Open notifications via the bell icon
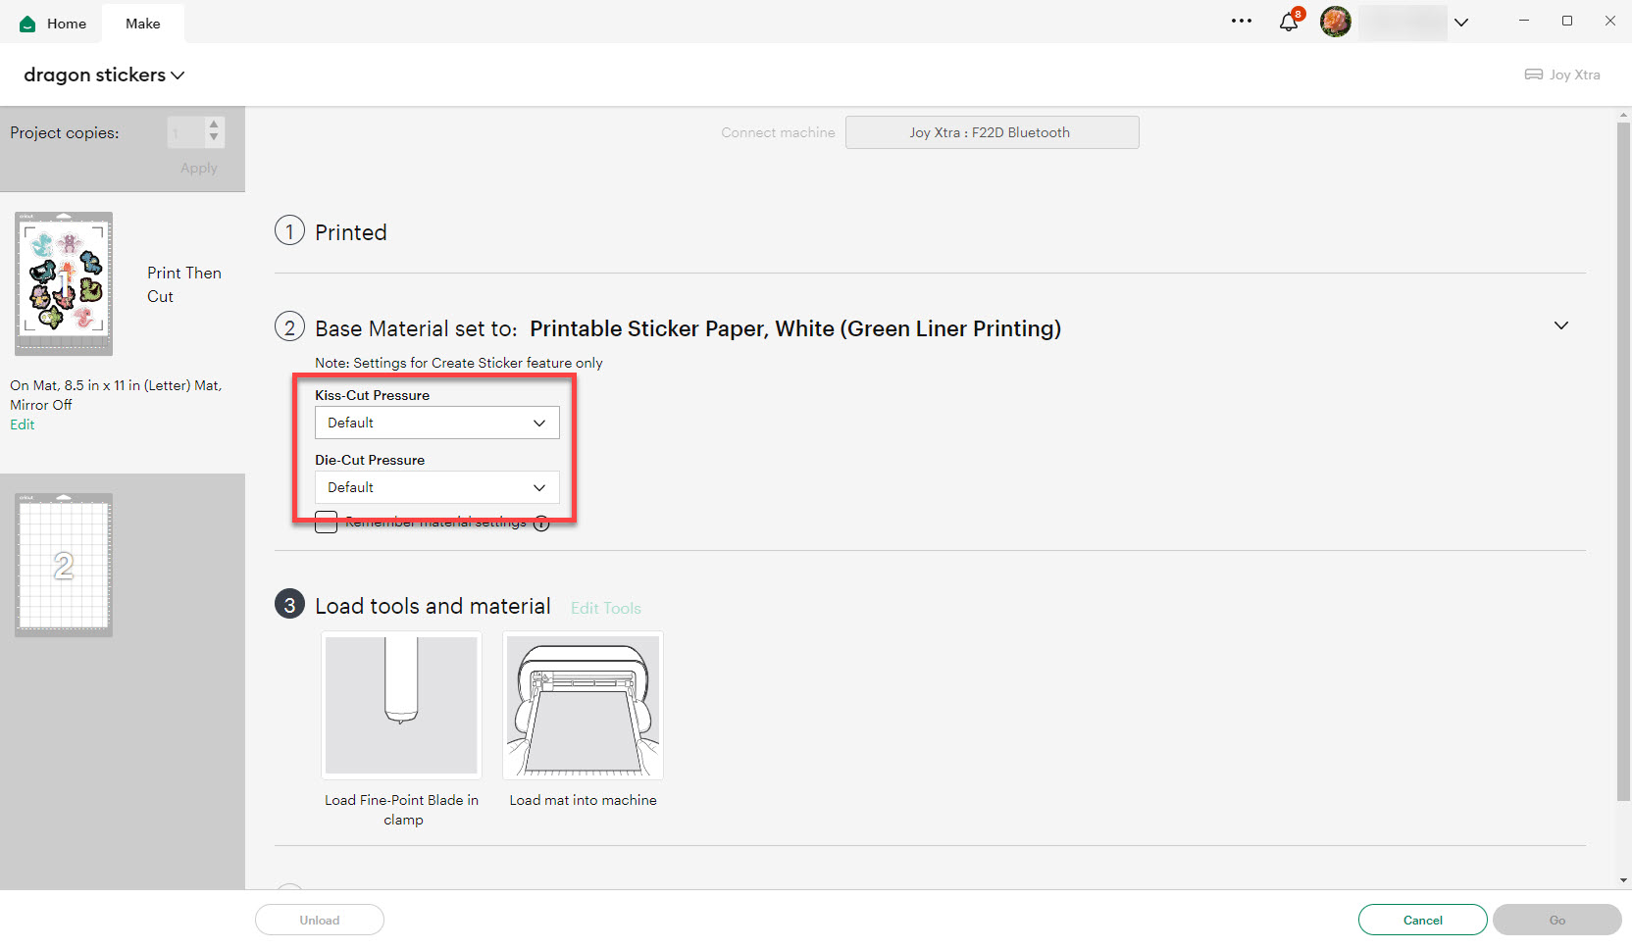The width and height of the screenshot is (1632, 949). [x=1288, y=21]
